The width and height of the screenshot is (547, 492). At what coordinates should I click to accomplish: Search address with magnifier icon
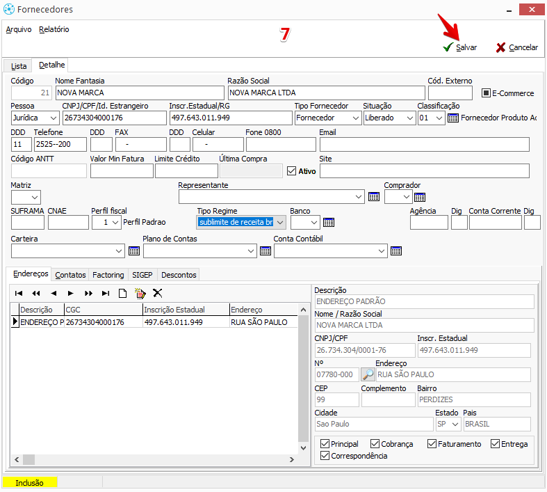click(368, 374)
